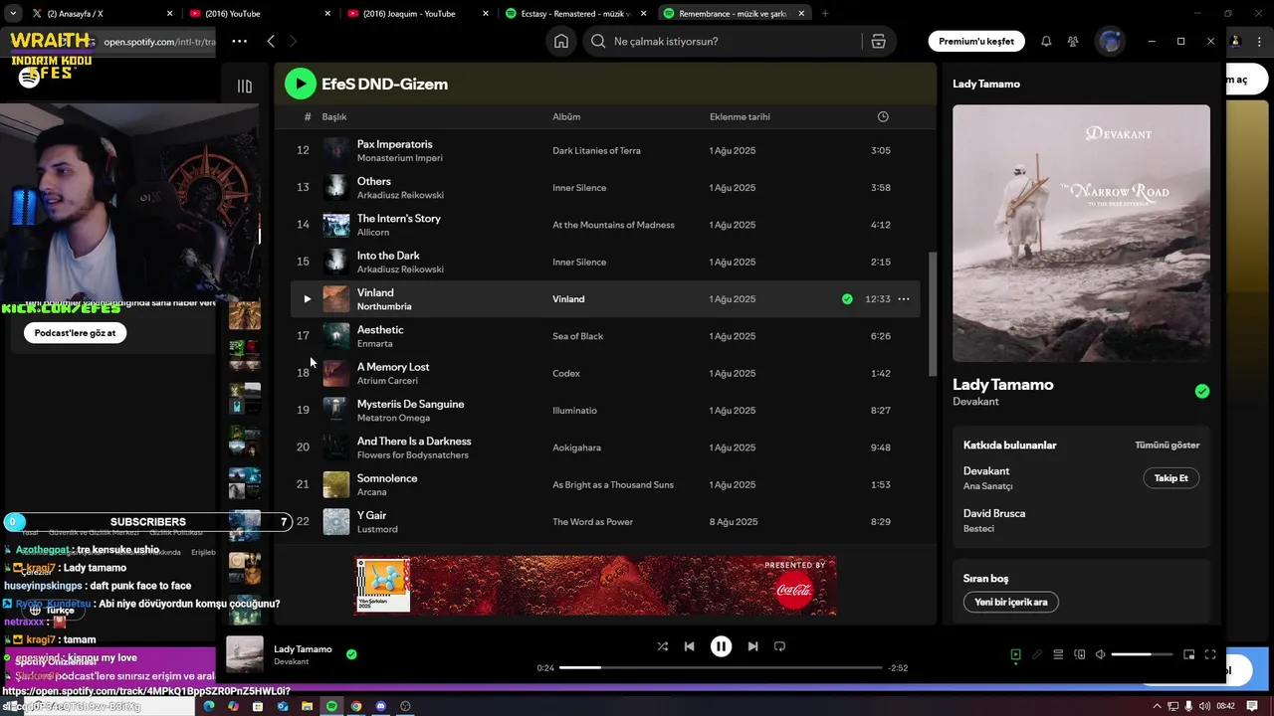
Task: Click the 'Premium'u keşfet' button
Action: pos(975,41)
